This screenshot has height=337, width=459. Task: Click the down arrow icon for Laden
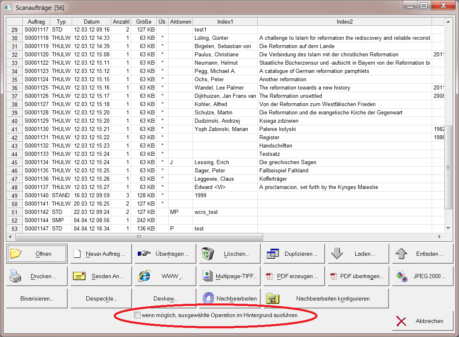coord(337,253)
